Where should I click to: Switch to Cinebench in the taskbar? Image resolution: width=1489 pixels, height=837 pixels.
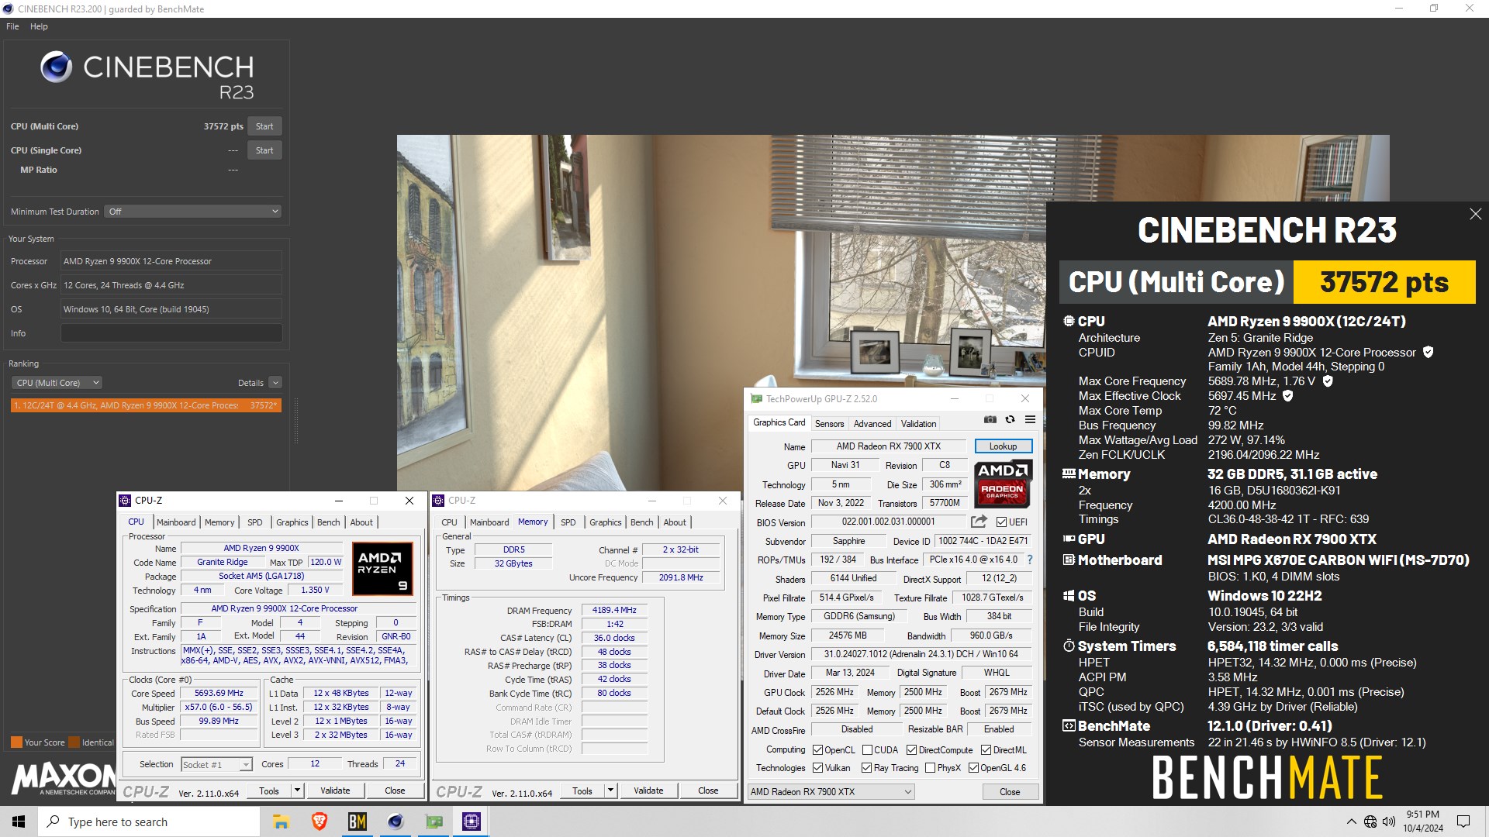[x=396, y=821]
